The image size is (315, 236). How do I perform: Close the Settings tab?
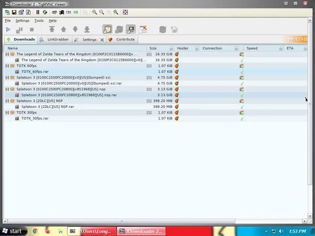pyautogui.click(x=102, y=40)
